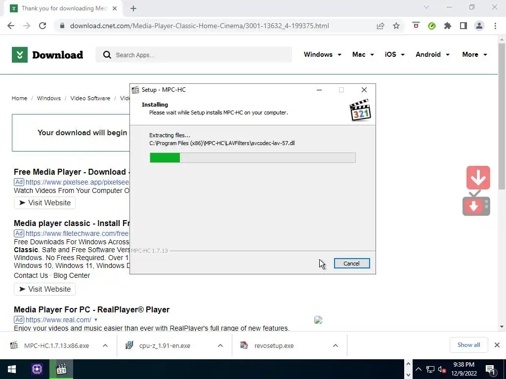Open the www.real.com ad link
The image size is (506, 379).
pos(58,320)
